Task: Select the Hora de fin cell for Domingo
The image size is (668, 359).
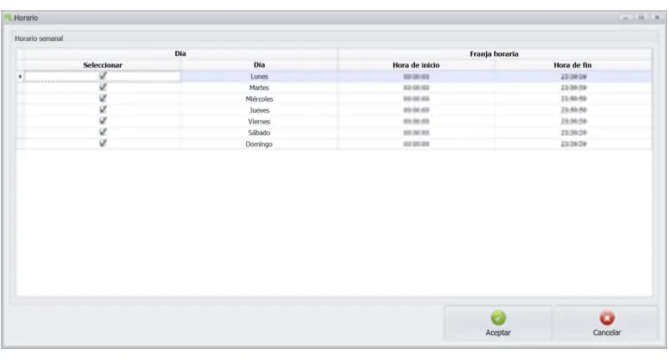Action: coord(573,144)
